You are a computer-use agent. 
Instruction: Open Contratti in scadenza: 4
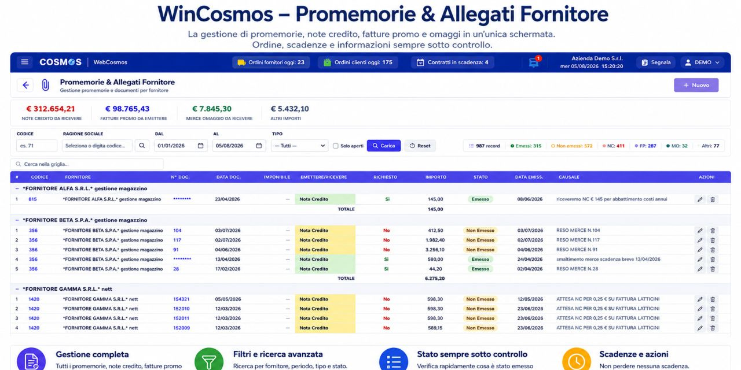453,62
